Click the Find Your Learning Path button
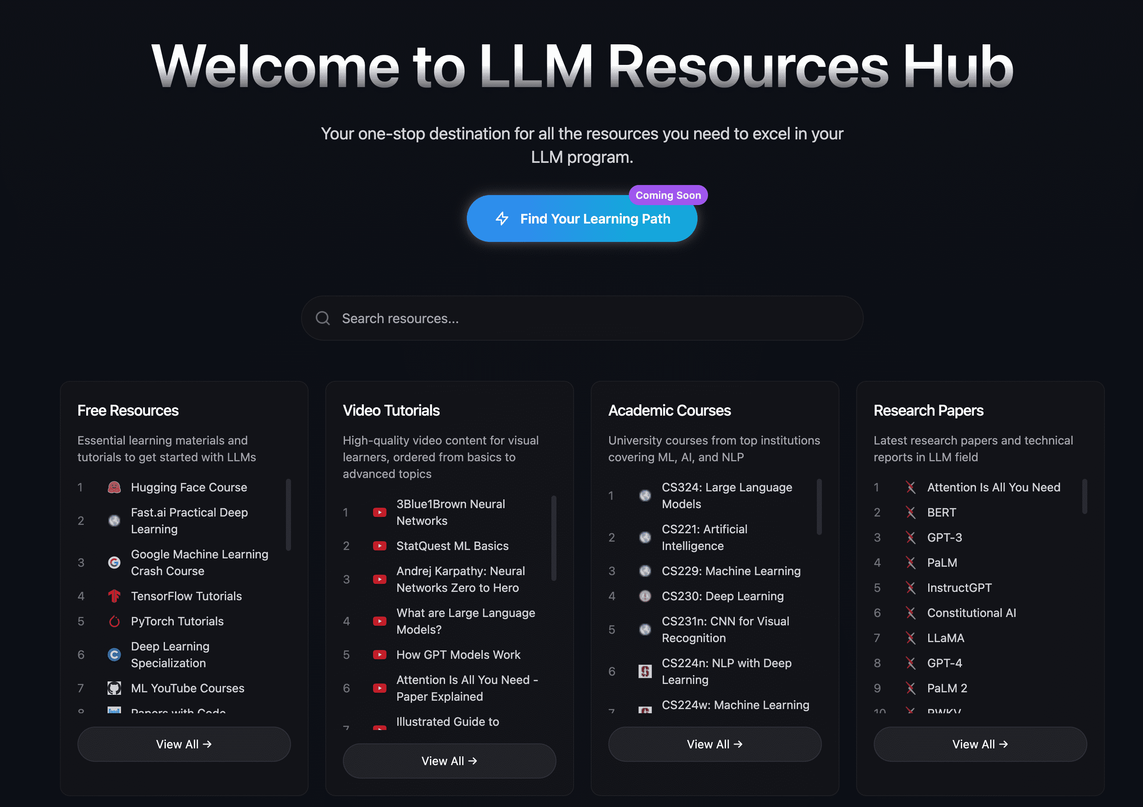1143x807 pixels. [582, 218]
